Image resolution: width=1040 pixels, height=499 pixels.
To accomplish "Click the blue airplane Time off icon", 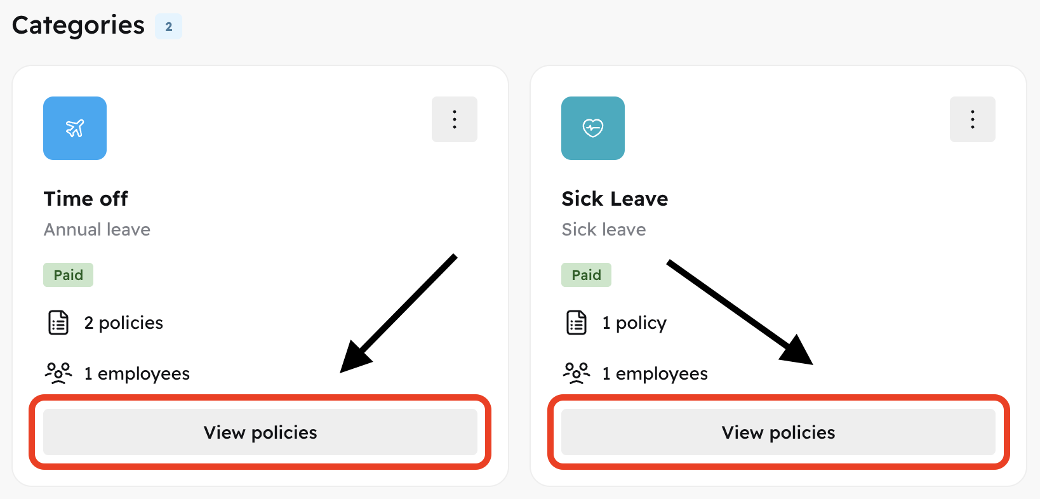I will click(75, 128).
